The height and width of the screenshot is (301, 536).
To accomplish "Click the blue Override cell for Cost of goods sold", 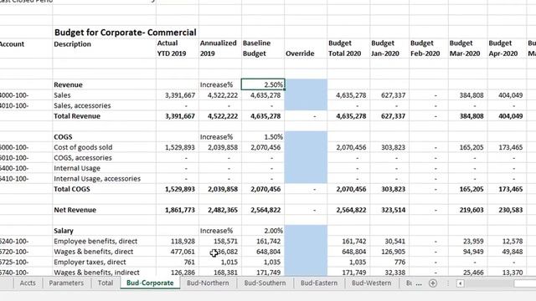I will coord(306,147).
